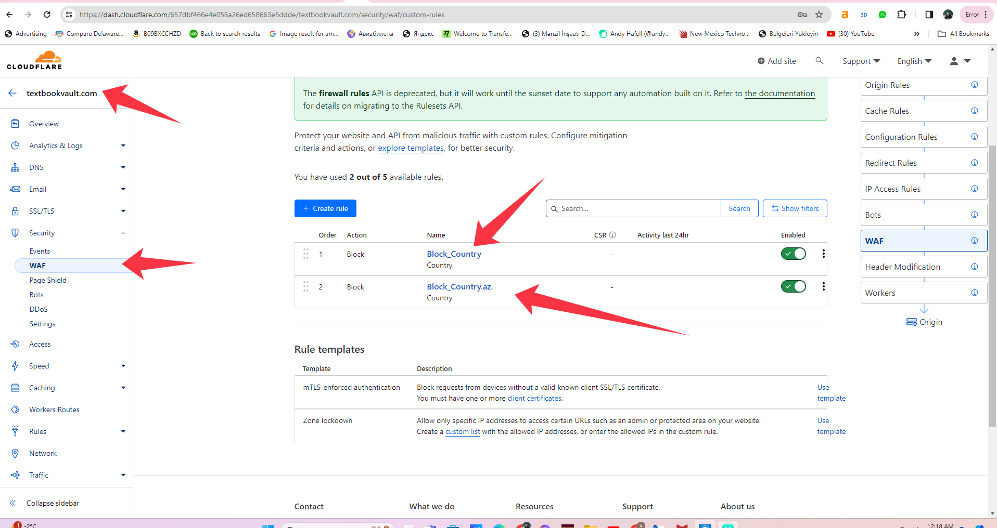
Task: Open the English language dropdown
Action: pyautogui.click(x=914, y=61)
